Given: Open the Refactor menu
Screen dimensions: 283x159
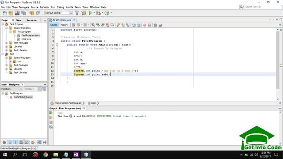Looking at the screenshot, I should (44, 7).
